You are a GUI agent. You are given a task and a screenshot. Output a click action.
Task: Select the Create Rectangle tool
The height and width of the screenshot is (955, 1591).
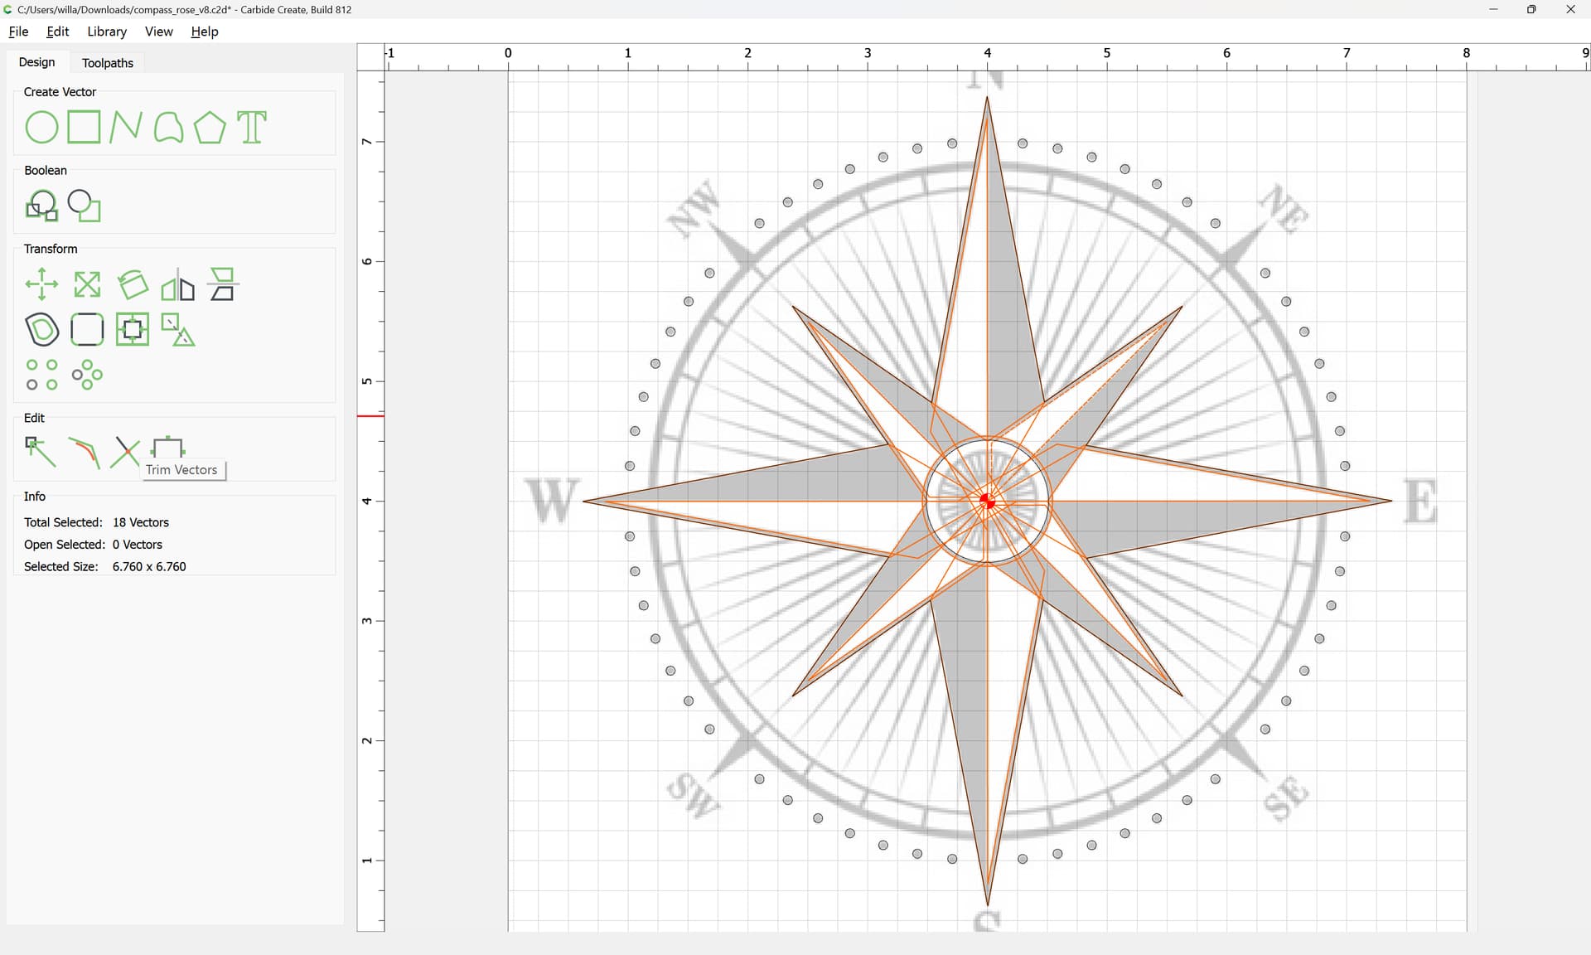click(x=84, y=128)
